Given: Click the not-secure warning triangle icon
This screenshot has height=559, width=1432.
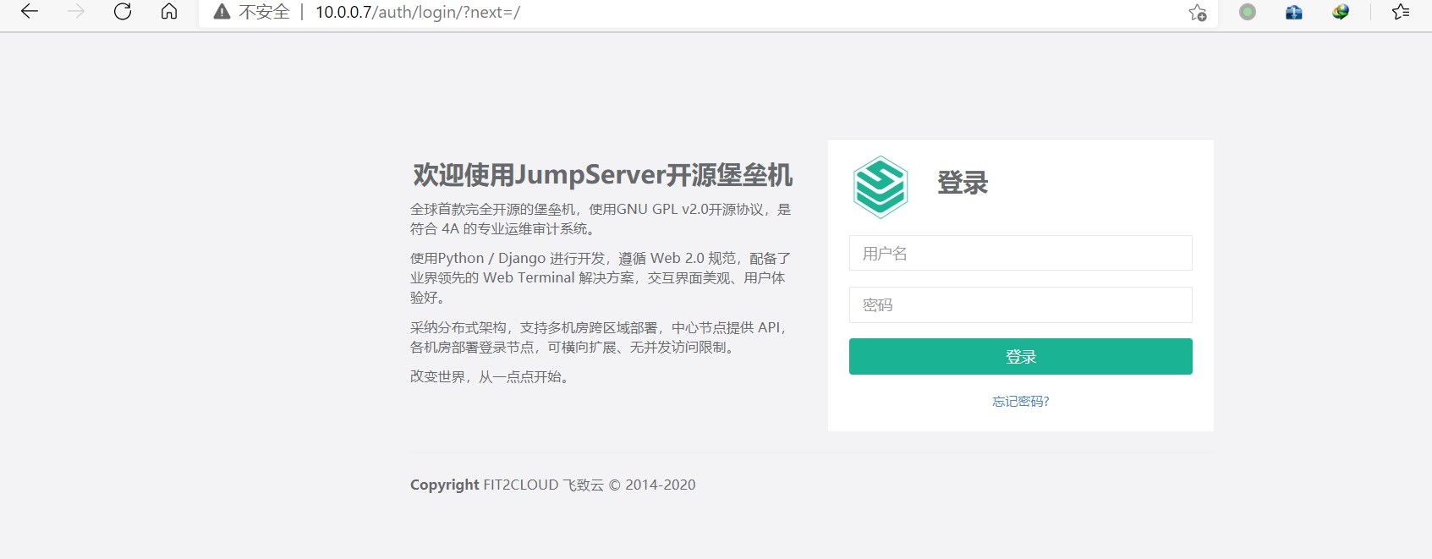Looking at the screenshot, I should [222, 12].
